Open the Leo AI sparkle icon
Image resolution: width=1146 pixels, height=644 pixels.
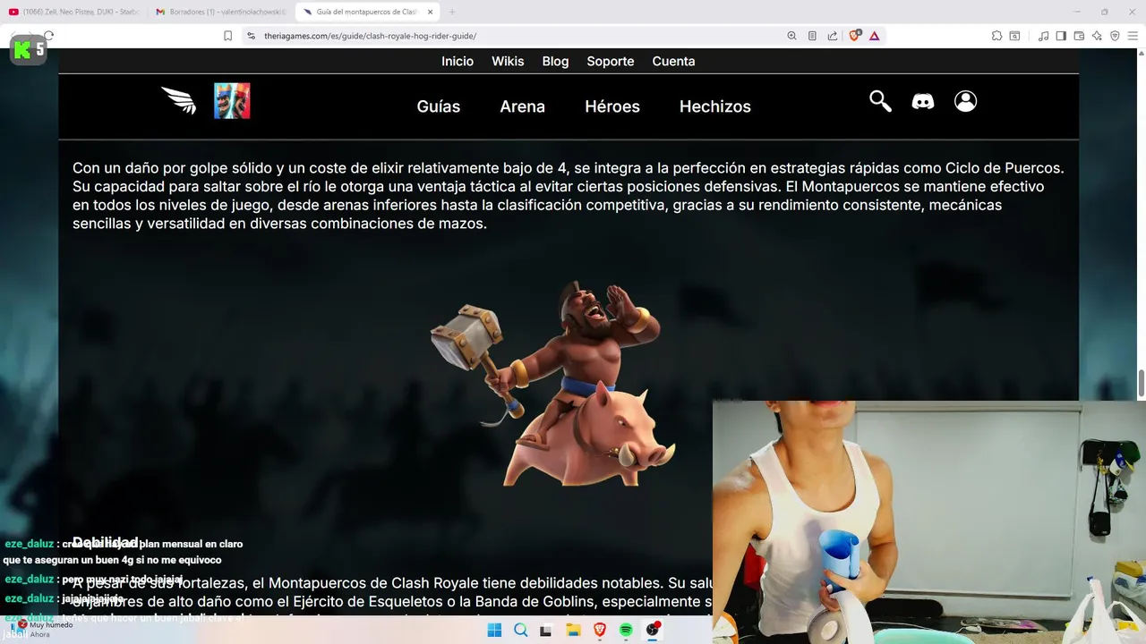pos(1097,36)
